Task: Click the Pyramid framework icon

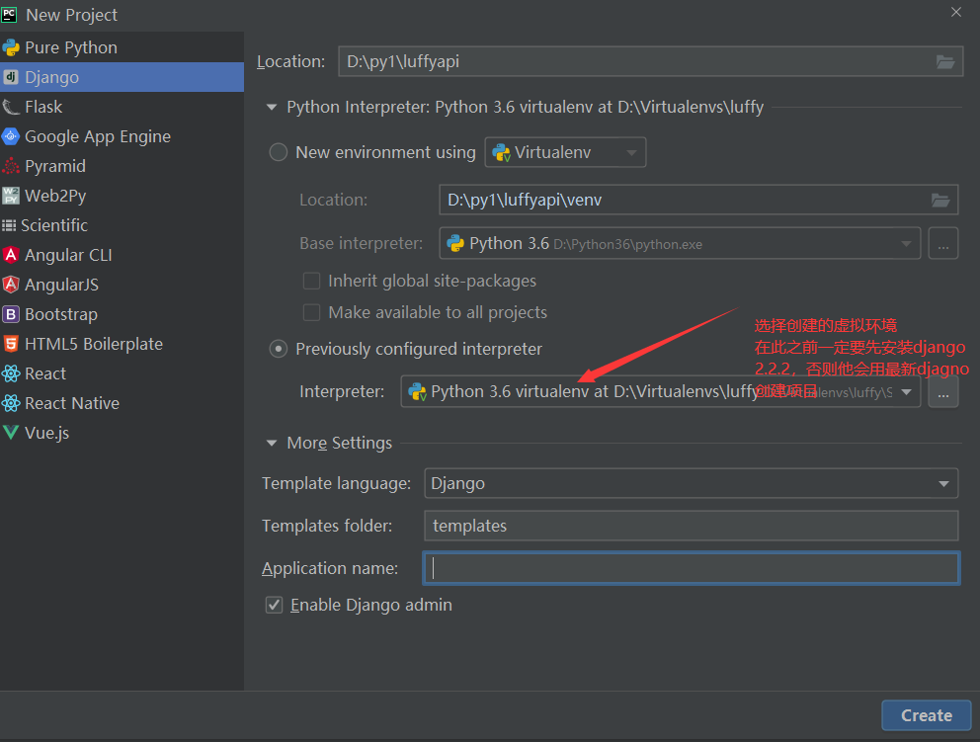Action: point(11,166)
